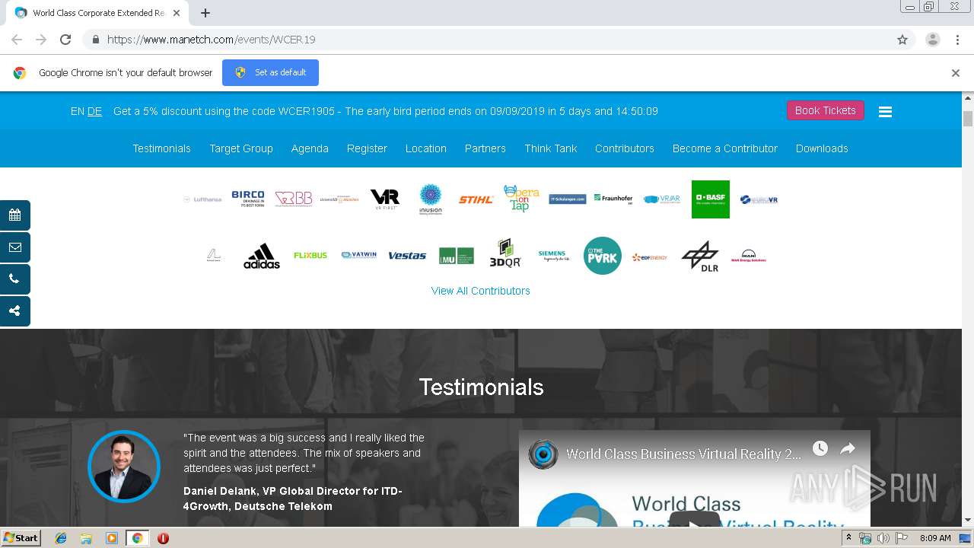This screenshot has width=974, height=548.
Task: Open YouTube video Watch later icon
Action: [820, 448]
